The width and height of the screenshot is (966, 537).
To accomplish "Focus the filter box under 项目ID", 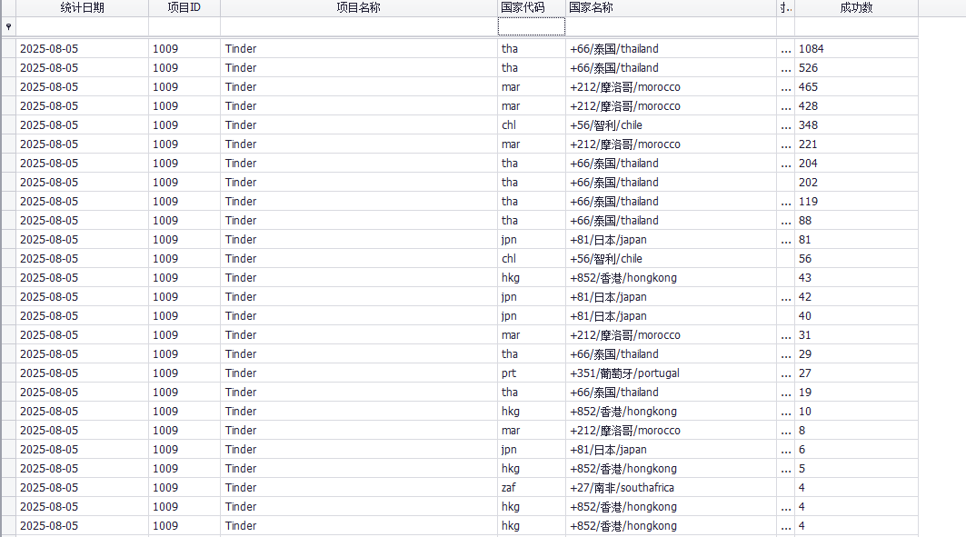I will click(x=184, y=26).
